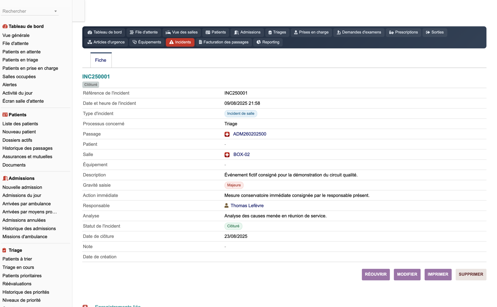The image size is (497, 307).
Task: Open Patients en triage in sidebar
Action: tap(20, 60)
